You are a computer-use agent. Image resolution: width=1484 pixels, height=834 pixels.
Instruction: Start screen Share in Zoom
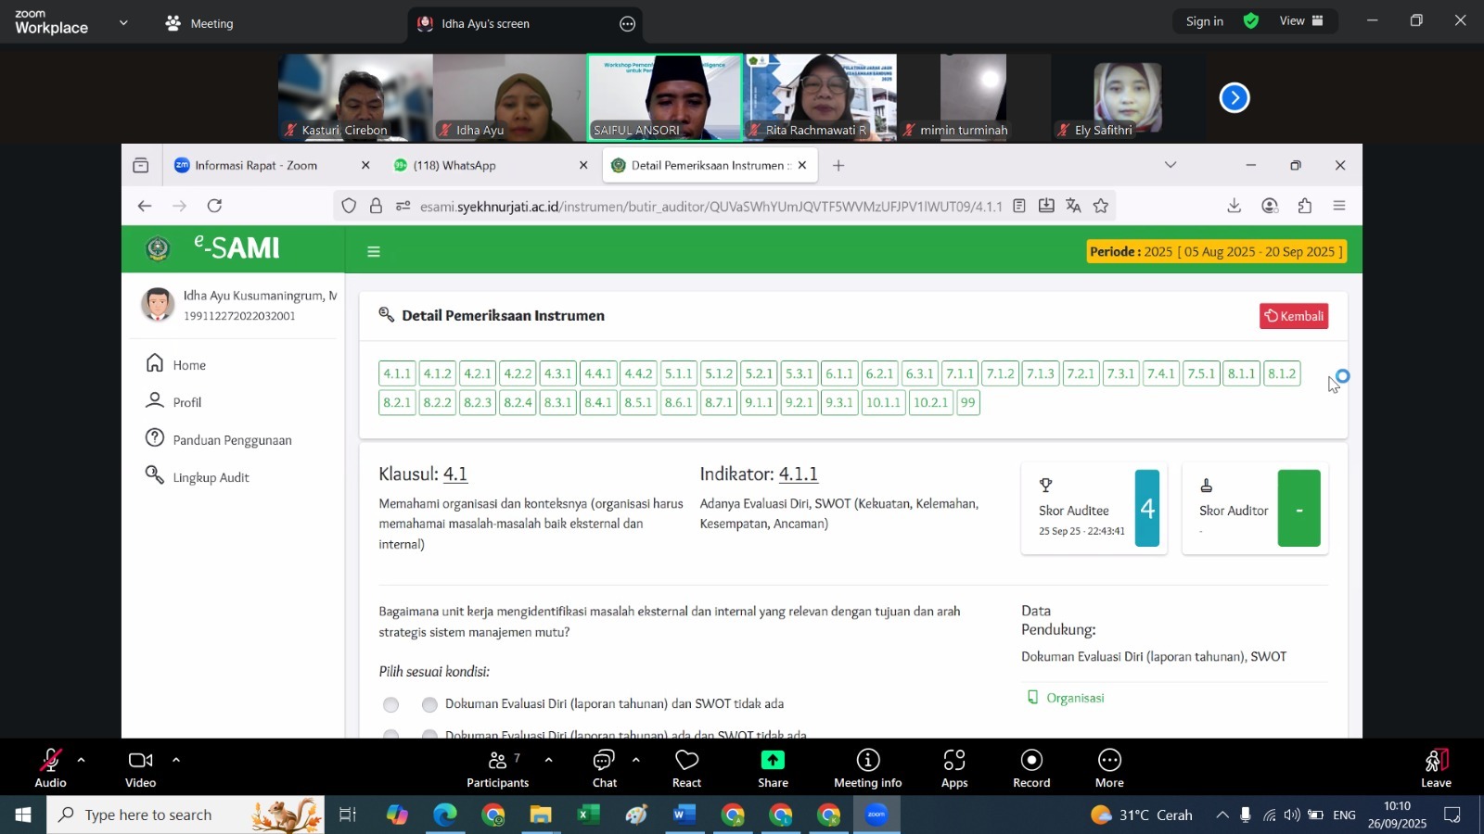[x=772, y=762]
